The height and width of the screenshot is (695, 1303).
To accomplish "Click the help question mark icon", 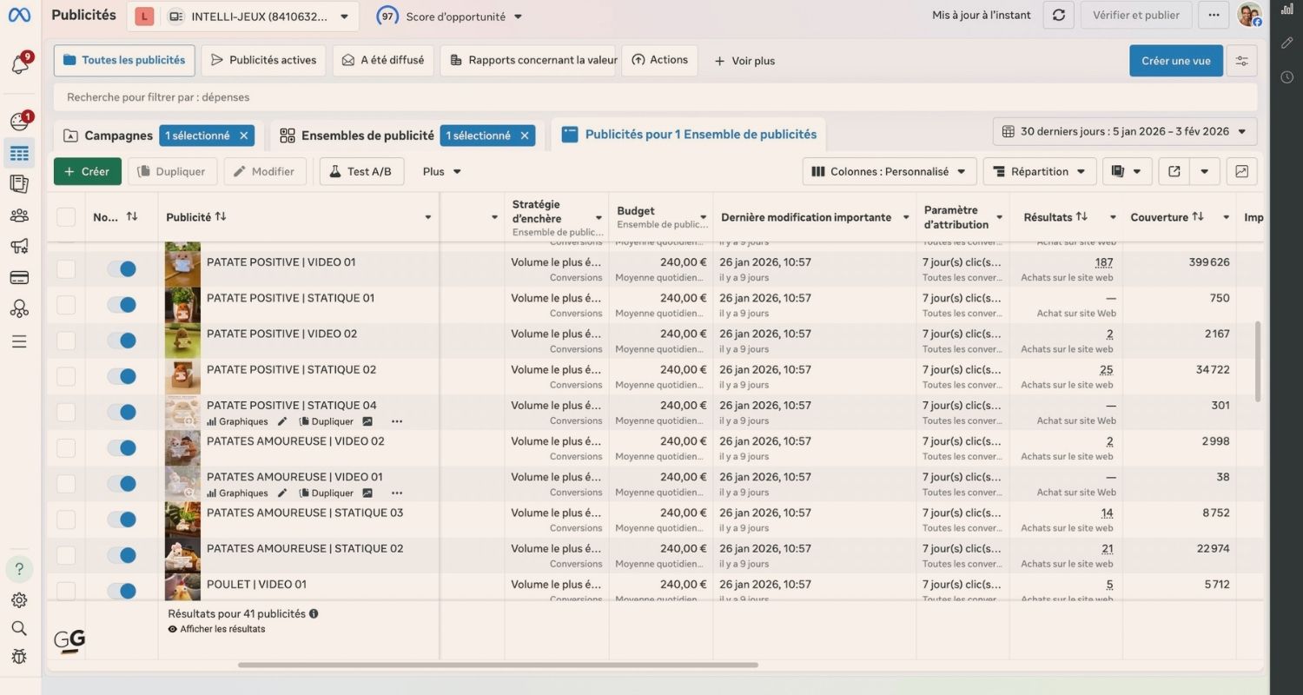I will pyautogui.click(x=19, y=569).
